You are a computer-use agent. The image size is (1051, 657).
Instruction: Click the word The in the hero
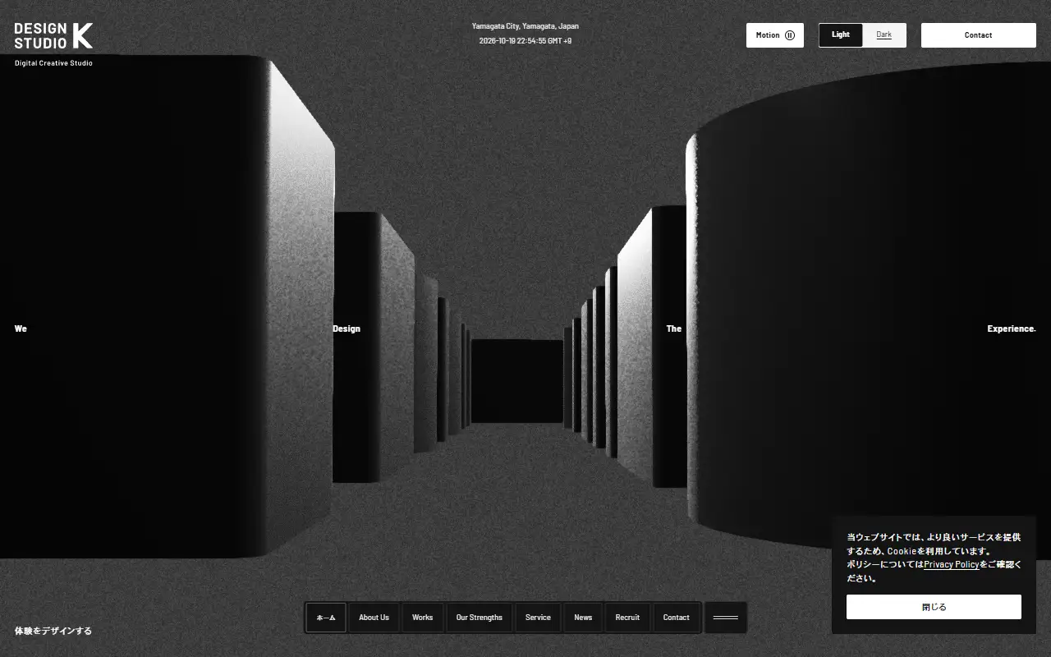coord(674,328)
